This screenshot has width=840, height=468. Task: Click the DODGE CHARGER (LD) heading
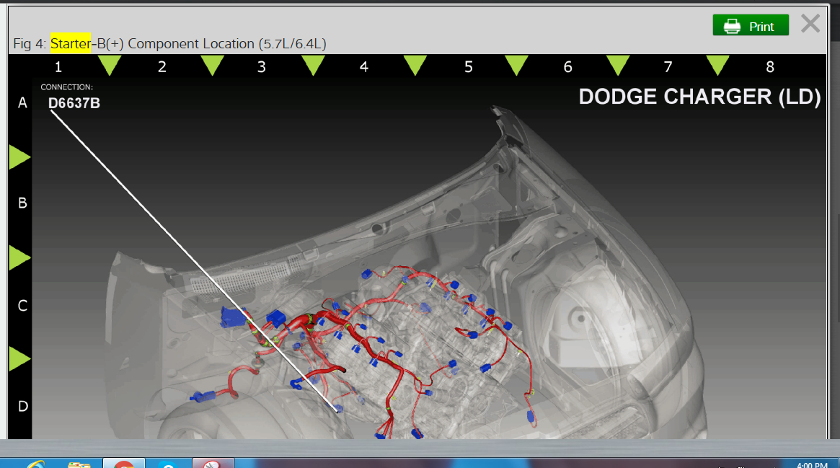[699, 97]
